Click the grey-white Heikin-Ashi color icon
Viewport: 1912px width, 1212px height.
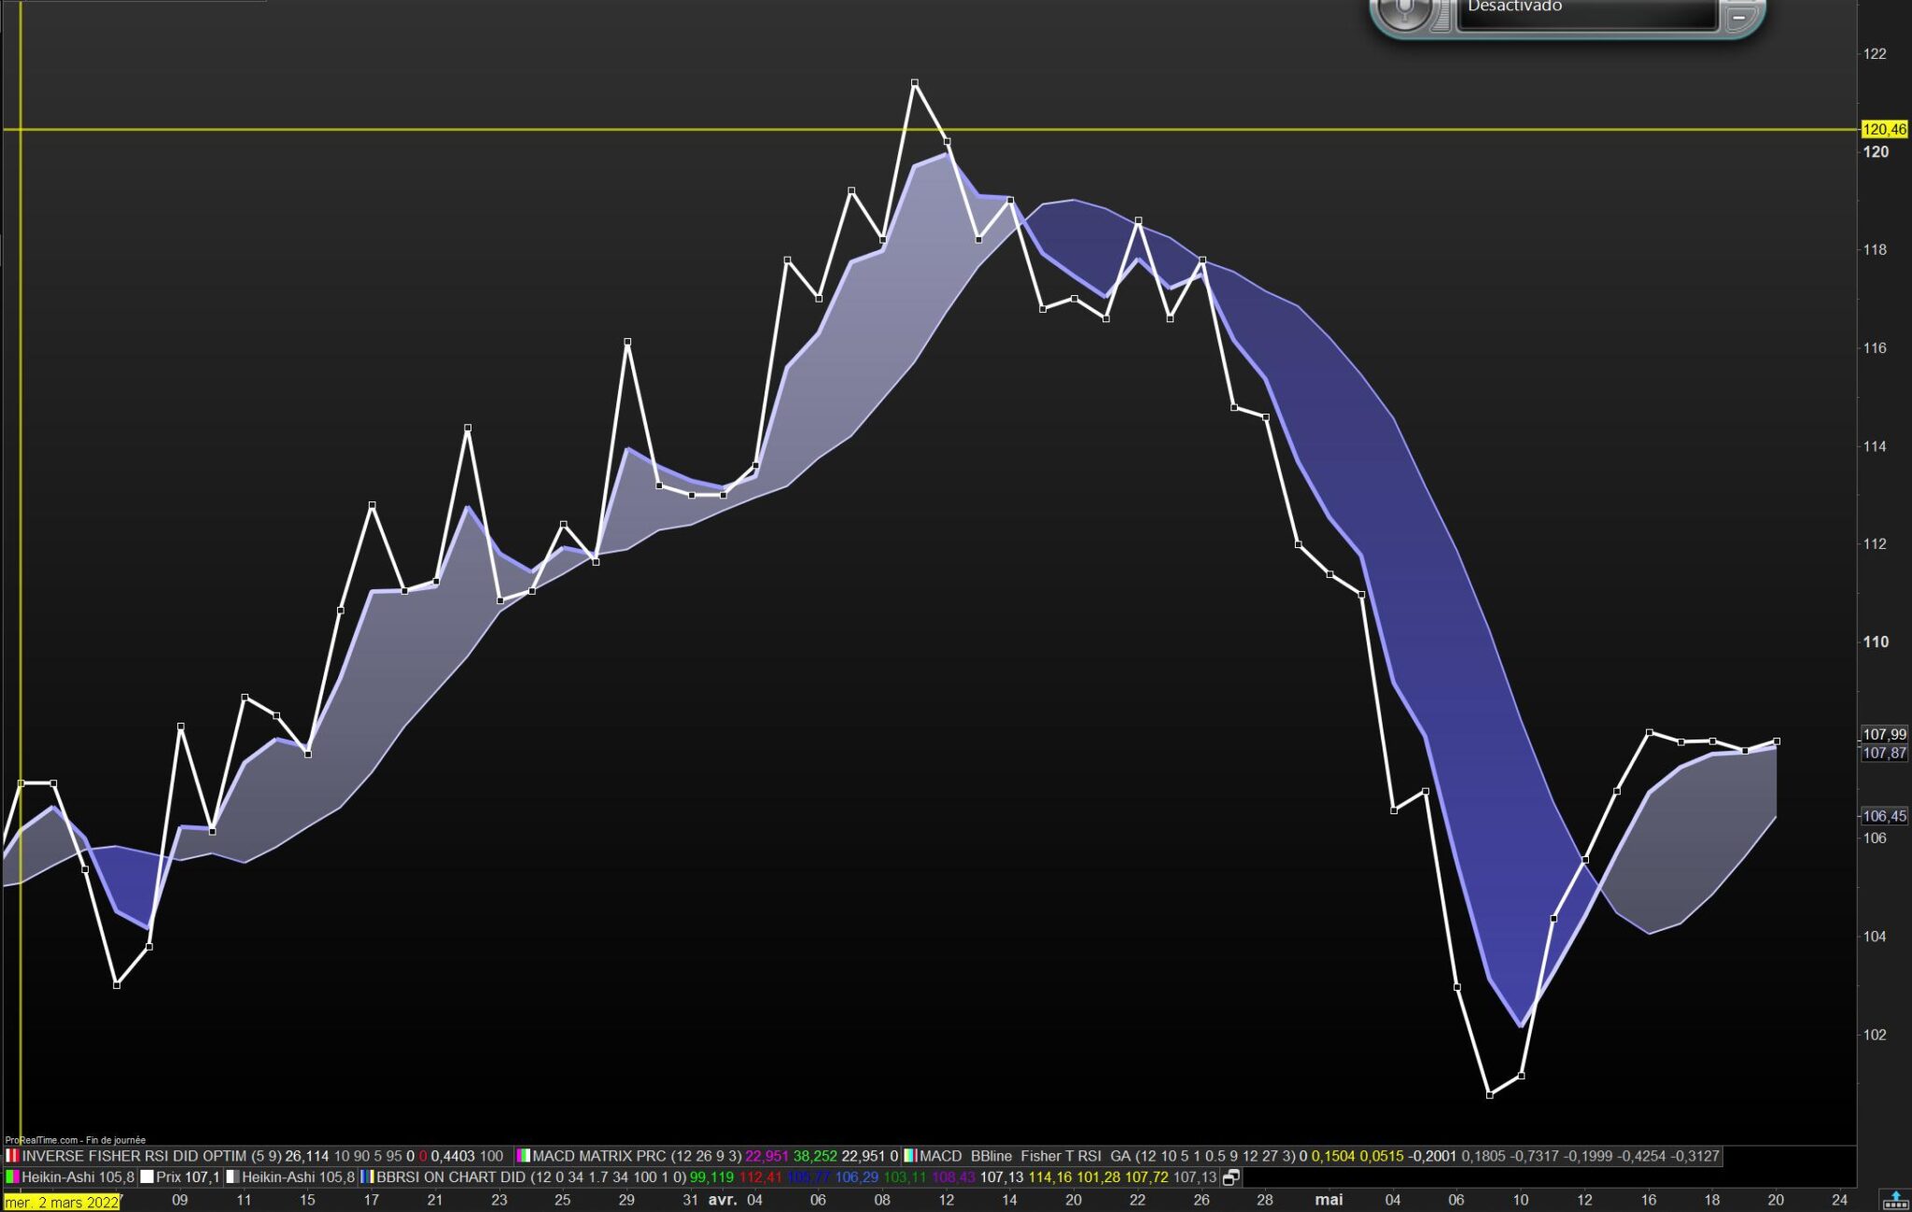coord(232,1177)
